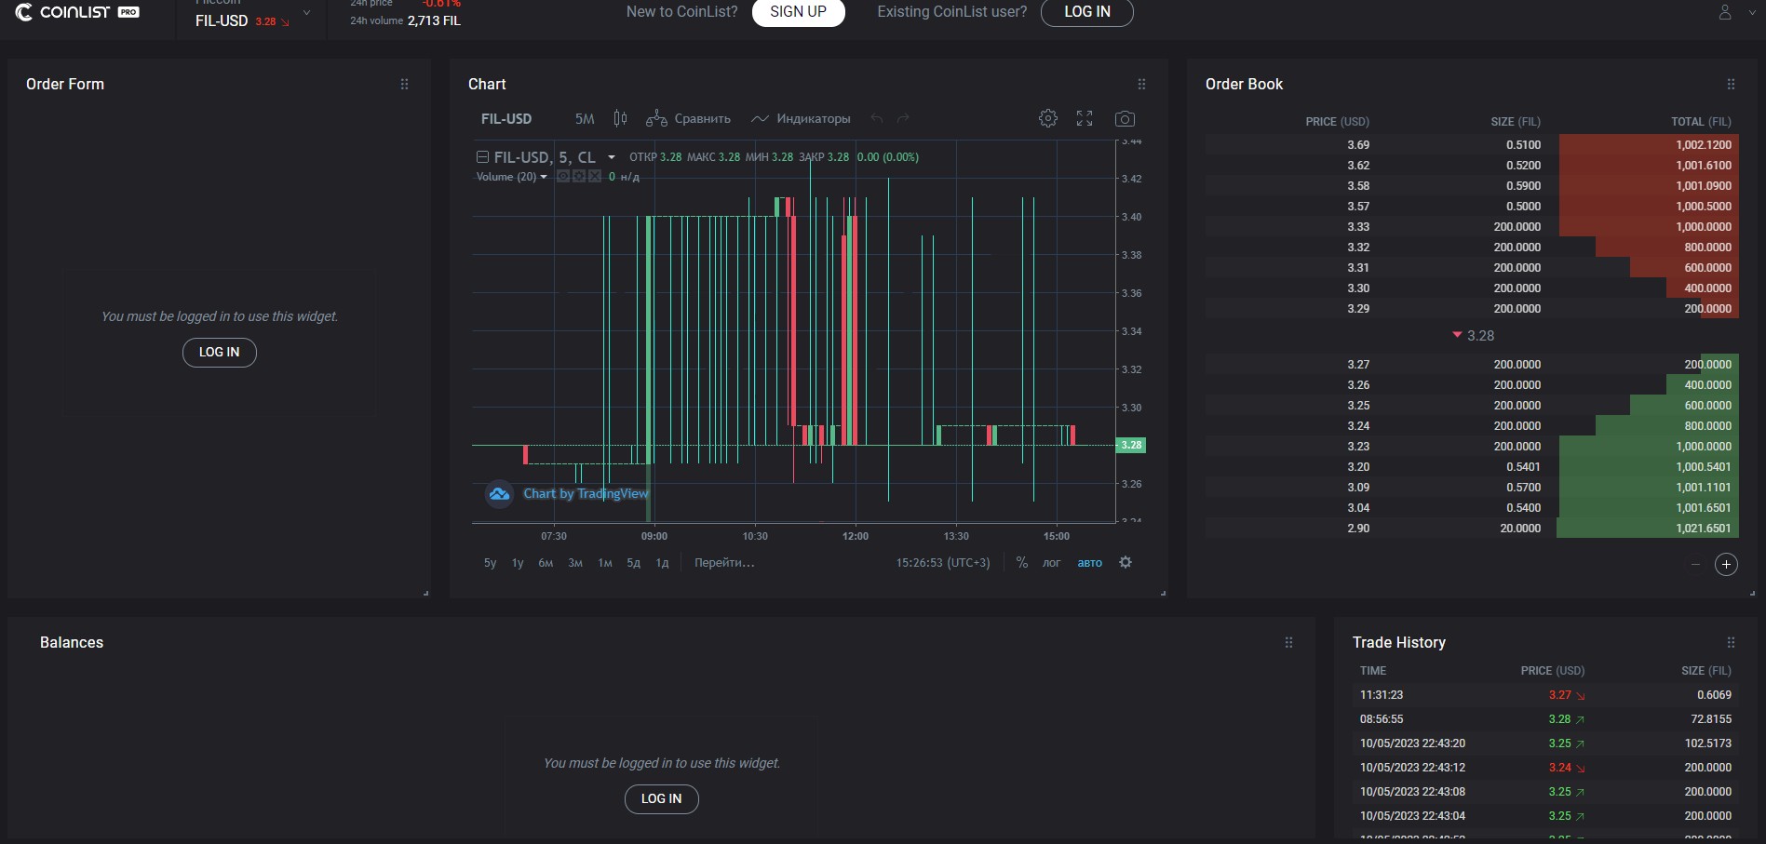Viewport: 1766px width, 844px height.
Task: Open the Chart widget drag-handle menu
Action: 1141,84
